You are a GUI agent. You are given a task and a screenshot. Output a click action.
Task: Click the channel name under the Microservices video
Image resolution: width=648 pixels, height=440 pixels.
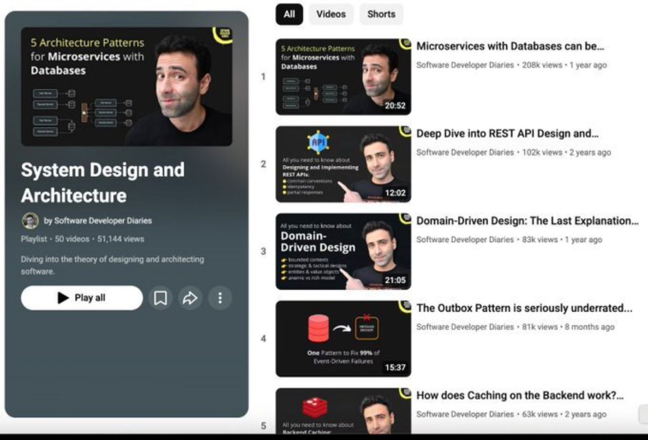(465, 65)
